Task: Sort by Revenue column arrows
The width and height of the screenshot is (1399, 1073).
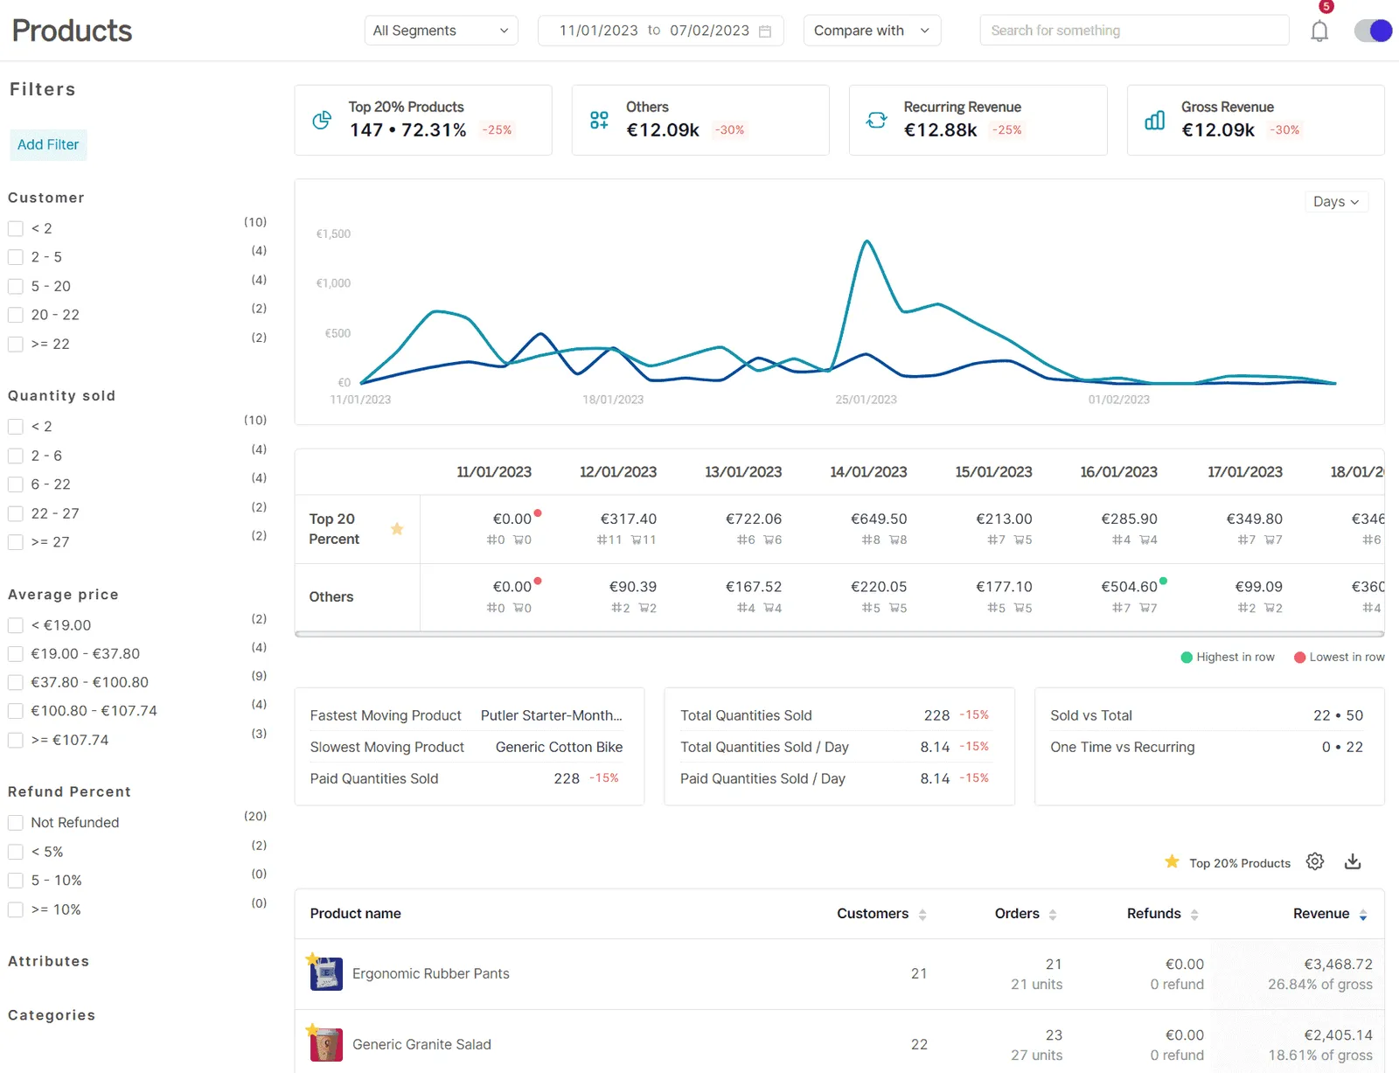Action: tap(1363, 914)
